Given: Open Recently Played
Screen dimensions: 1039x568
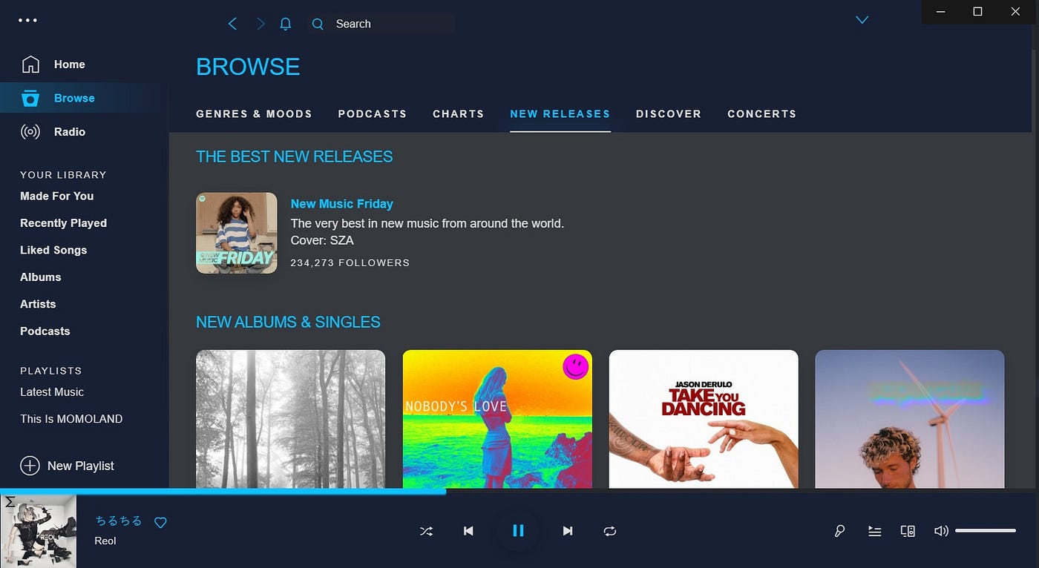Looking at the screenshot, I should (x=63, y=223).
